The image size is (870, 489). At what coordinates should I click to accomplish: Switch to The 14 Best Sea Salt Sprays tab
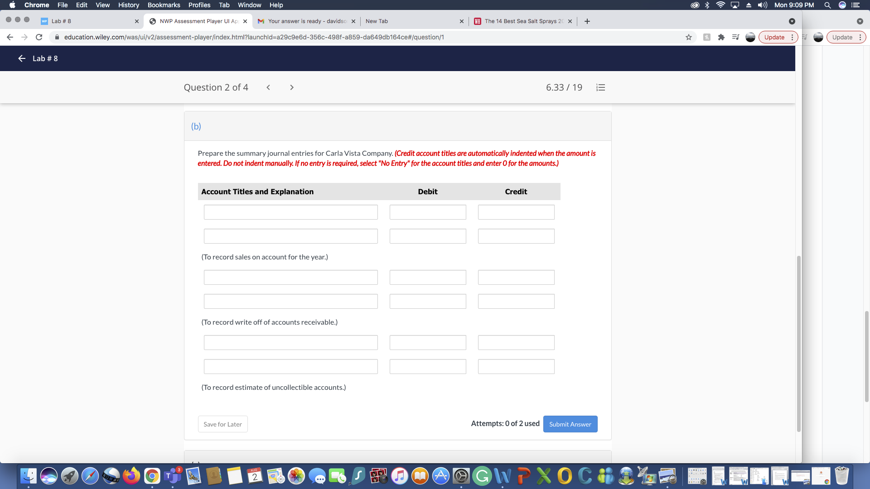[x=521, y=21]
